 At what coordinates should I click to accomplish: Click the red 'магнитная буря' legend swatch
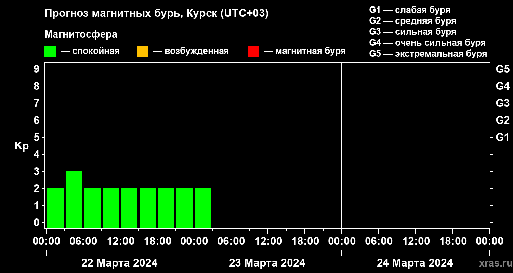point(253,51)
